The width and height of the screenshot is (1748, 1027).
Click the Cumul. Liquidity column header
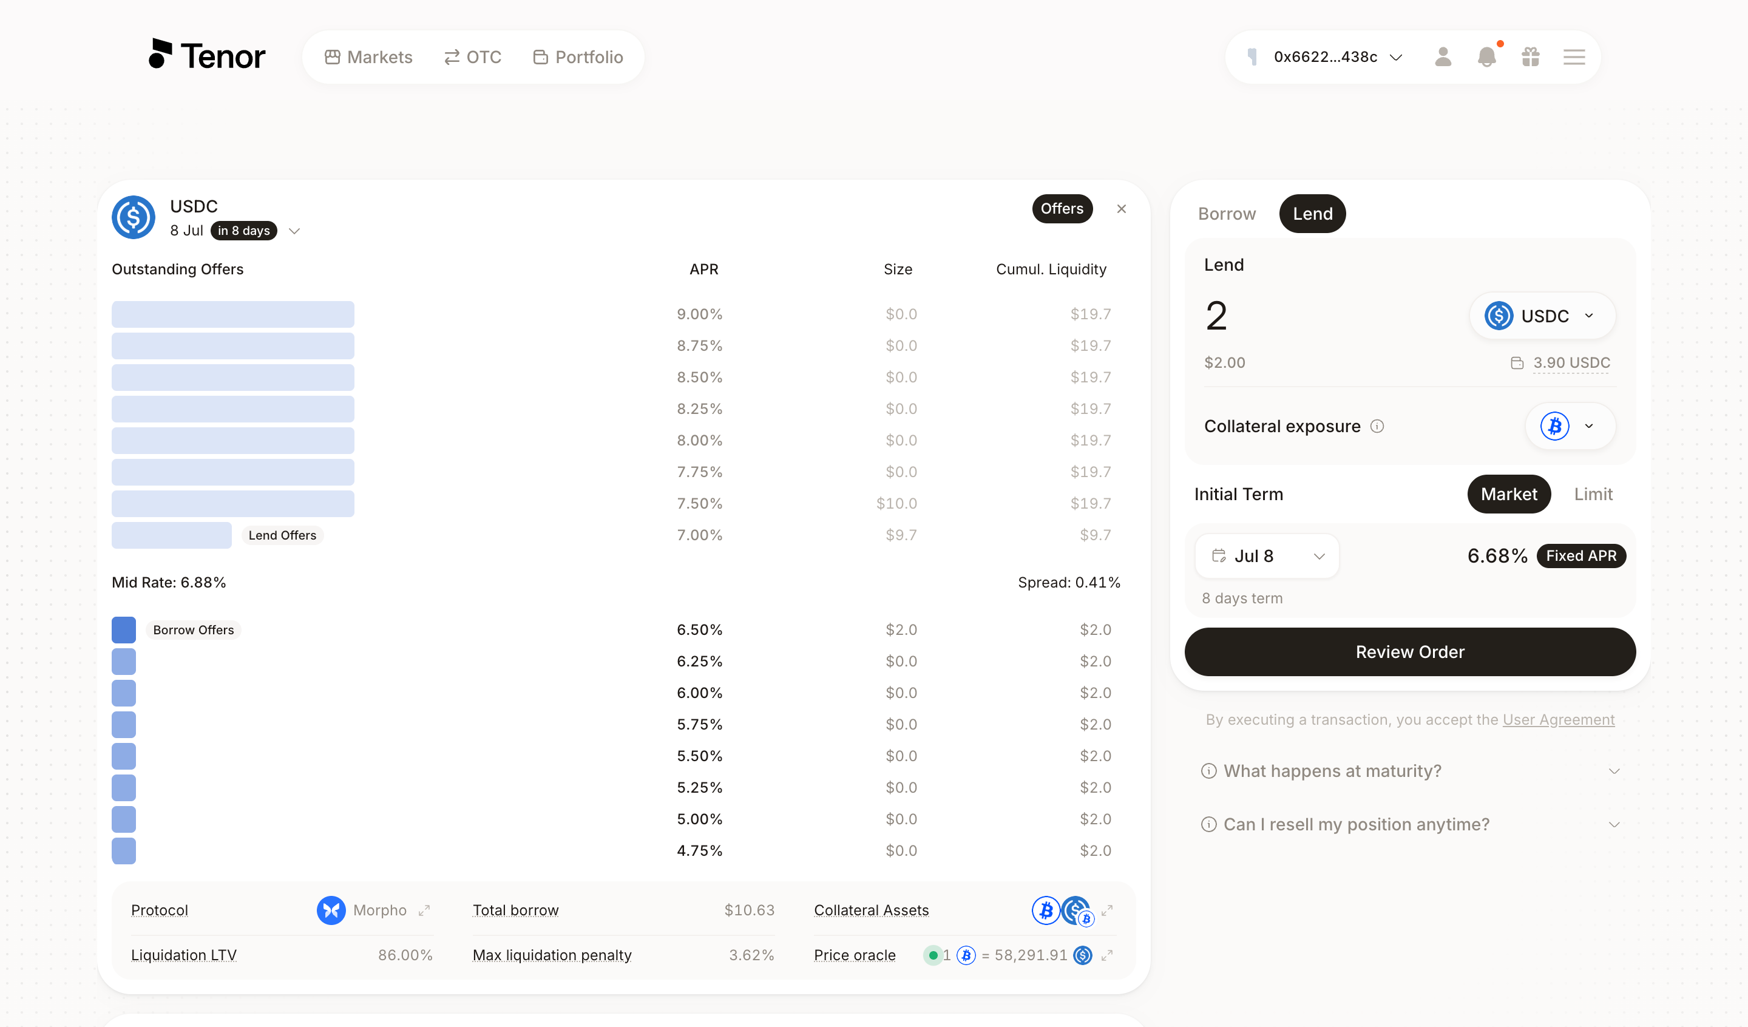1051,269
